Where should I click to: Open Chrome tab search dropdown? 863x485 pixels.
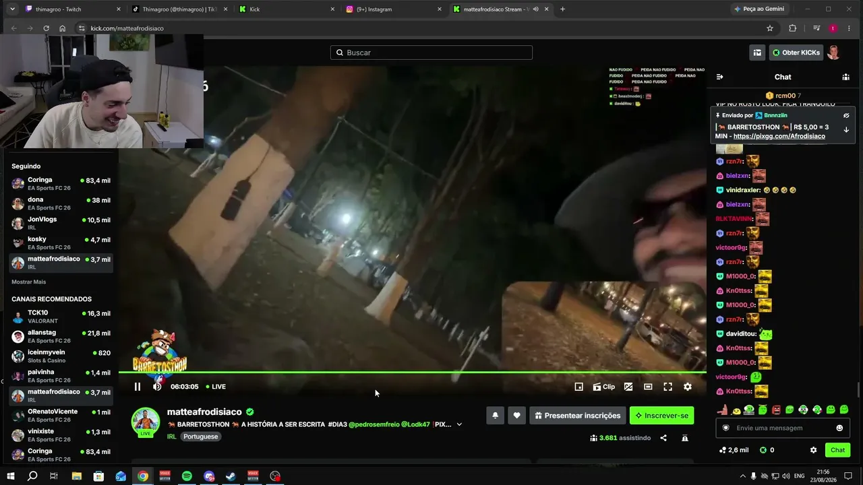[x=11, y=9]
